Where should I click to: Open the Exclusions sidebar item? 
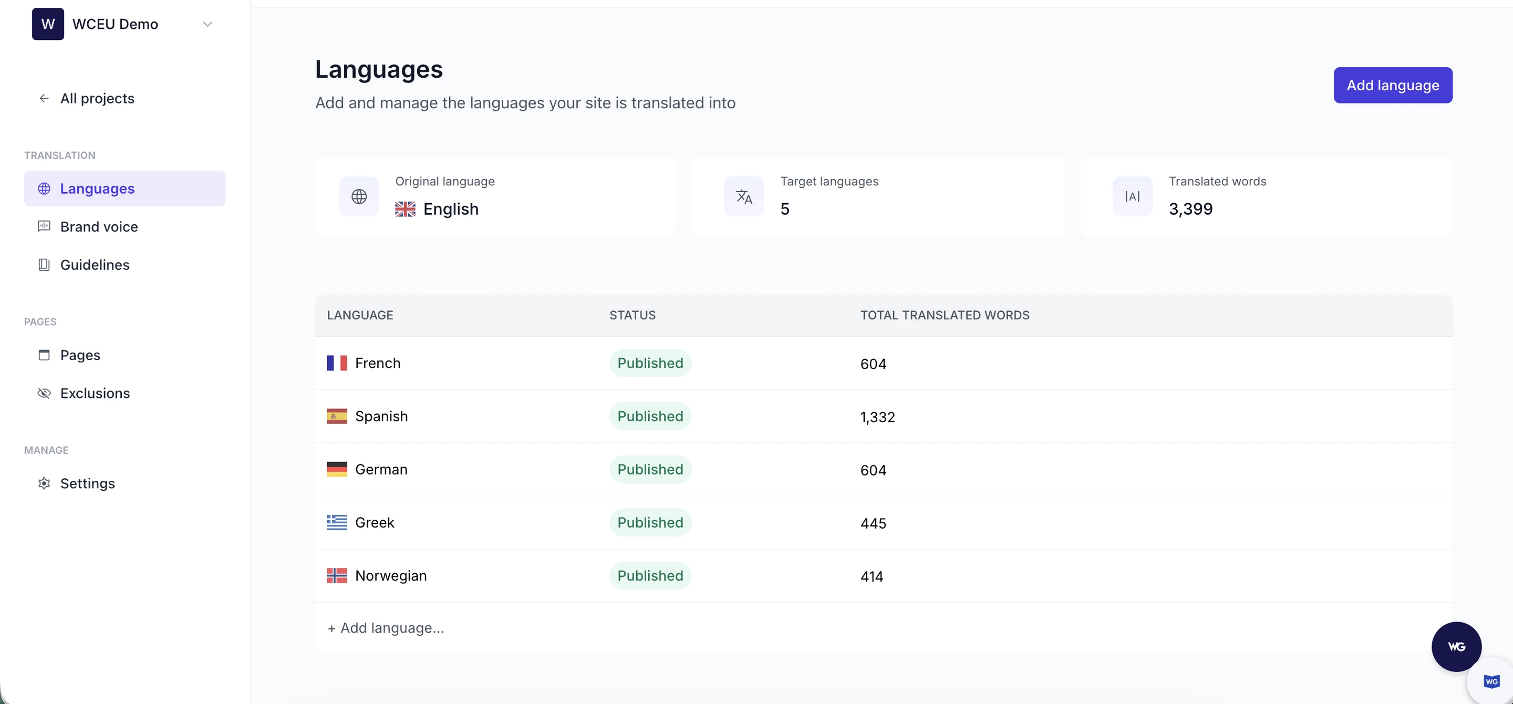click(x=95, y=393)
